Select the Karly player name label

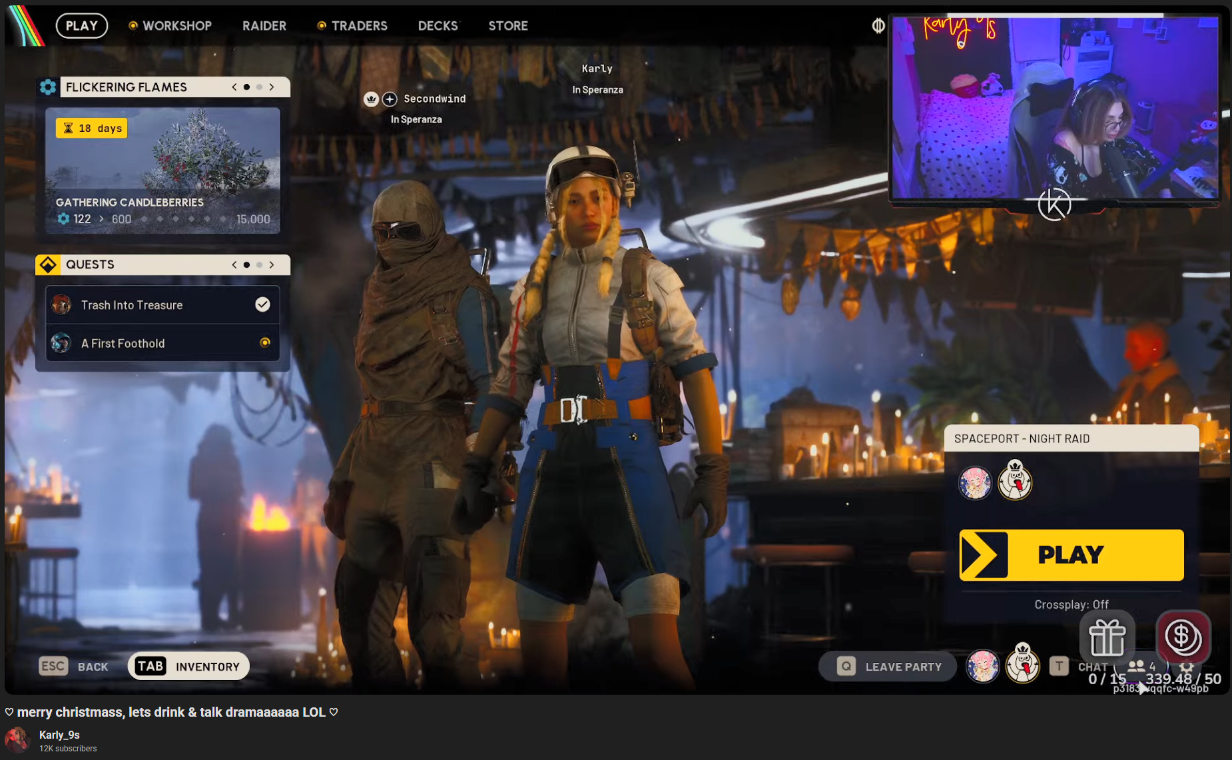point(597,69)
